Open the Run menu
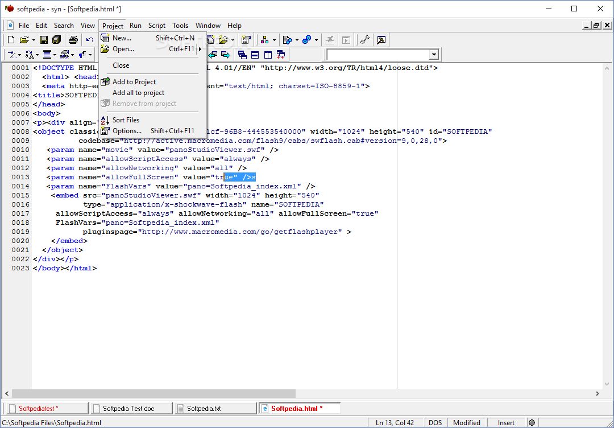This screenshot has height=428, width=614. [x=135, y=26]
